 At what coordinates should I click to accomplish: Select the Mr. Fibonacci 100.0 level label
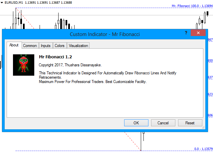pyautogui.click(x=192, y=6)
